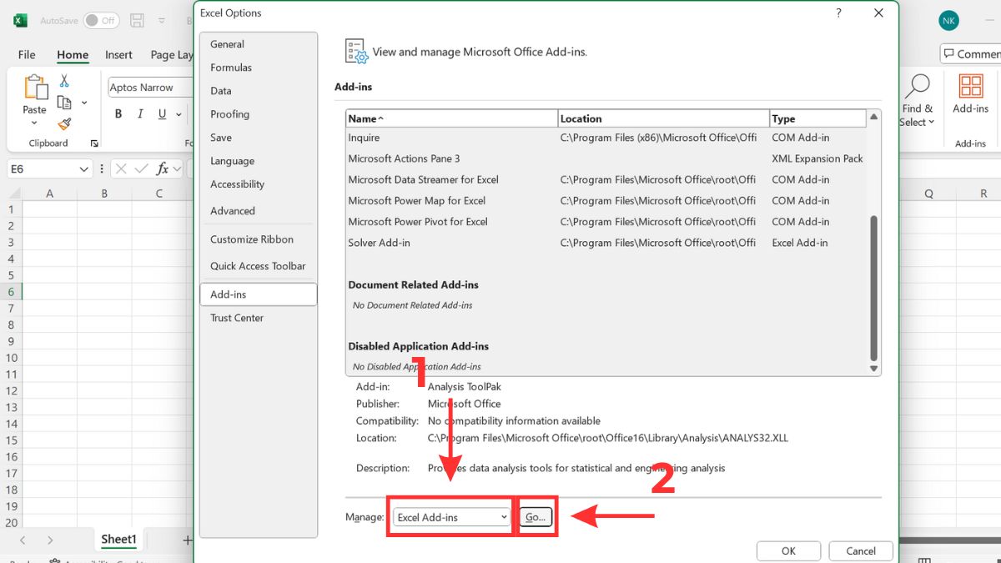Open the General options category

259,44
